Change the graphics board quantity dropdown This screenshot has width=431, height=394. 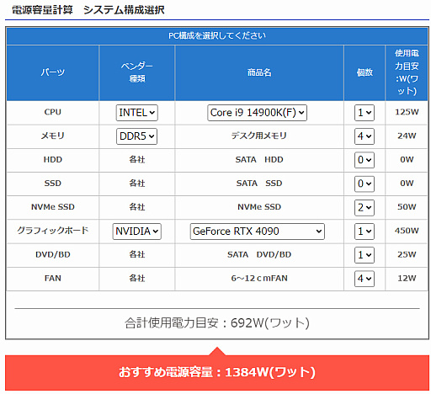(x=364, y=232)
